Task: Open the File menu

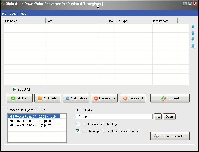Action: coord(4,14)
